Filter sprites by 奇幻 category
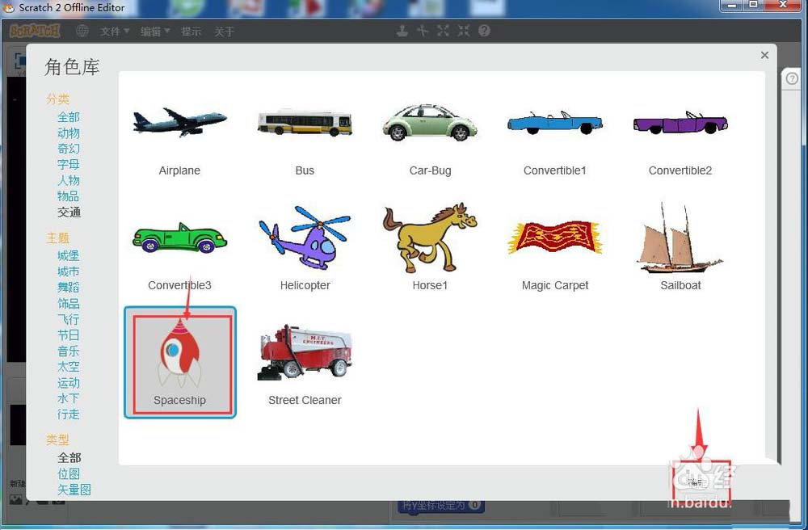 69,149
